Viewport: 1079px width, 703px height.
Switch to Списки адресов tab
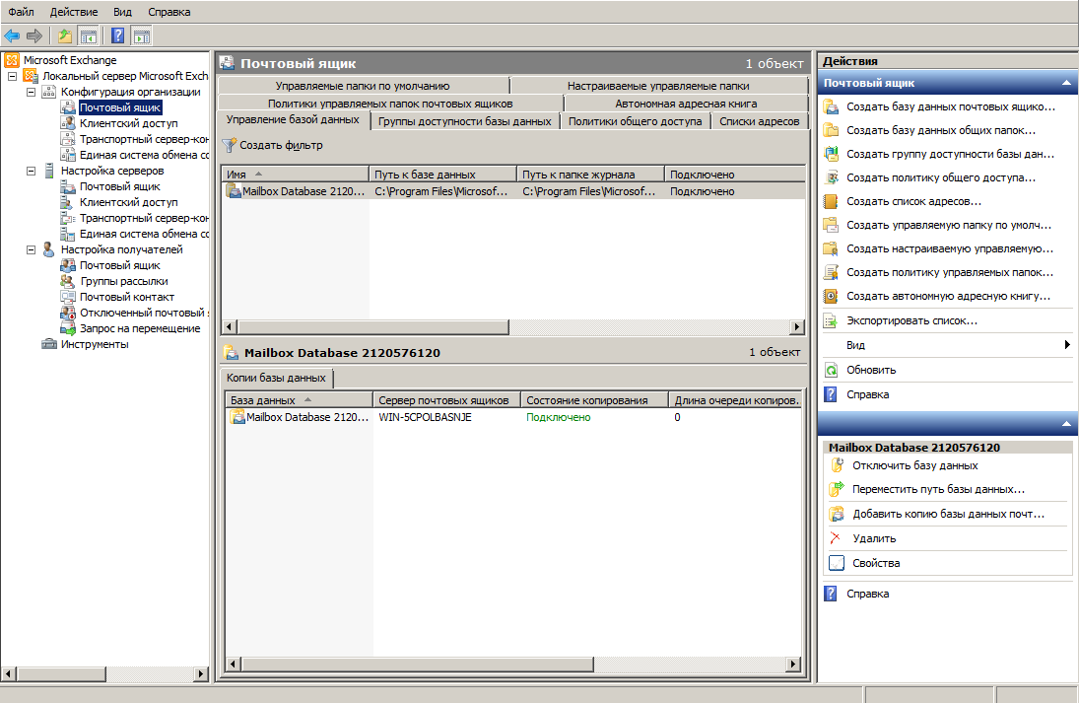point(759,121)
